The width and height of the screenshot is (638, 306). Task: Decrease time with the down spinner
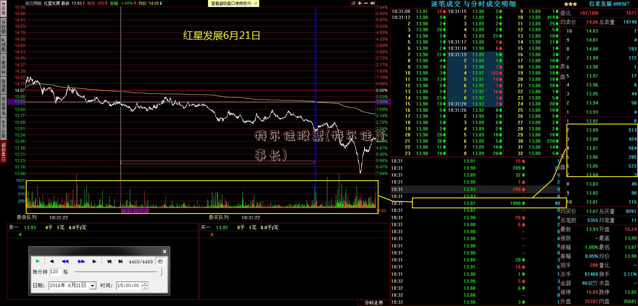coord(145,287)
